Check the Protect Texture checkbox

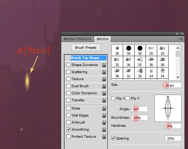68,136
